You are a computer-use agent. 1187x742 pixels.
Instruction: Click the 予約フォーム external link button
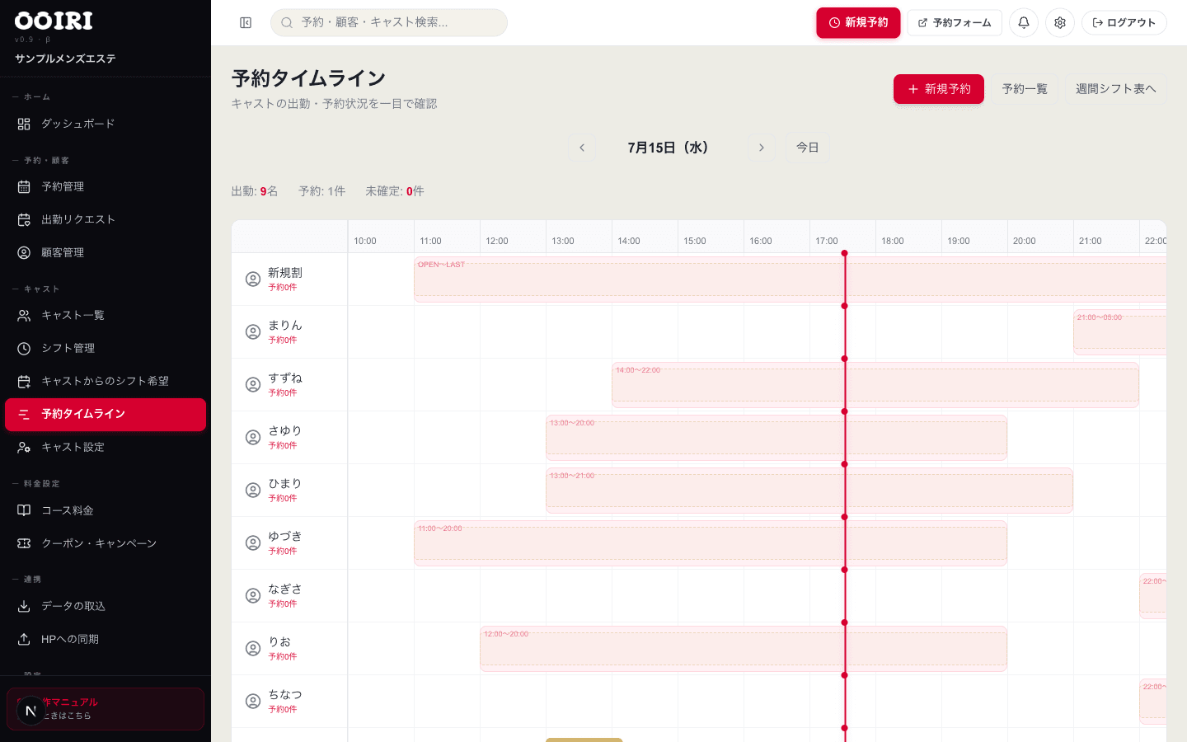pos(955,23)
